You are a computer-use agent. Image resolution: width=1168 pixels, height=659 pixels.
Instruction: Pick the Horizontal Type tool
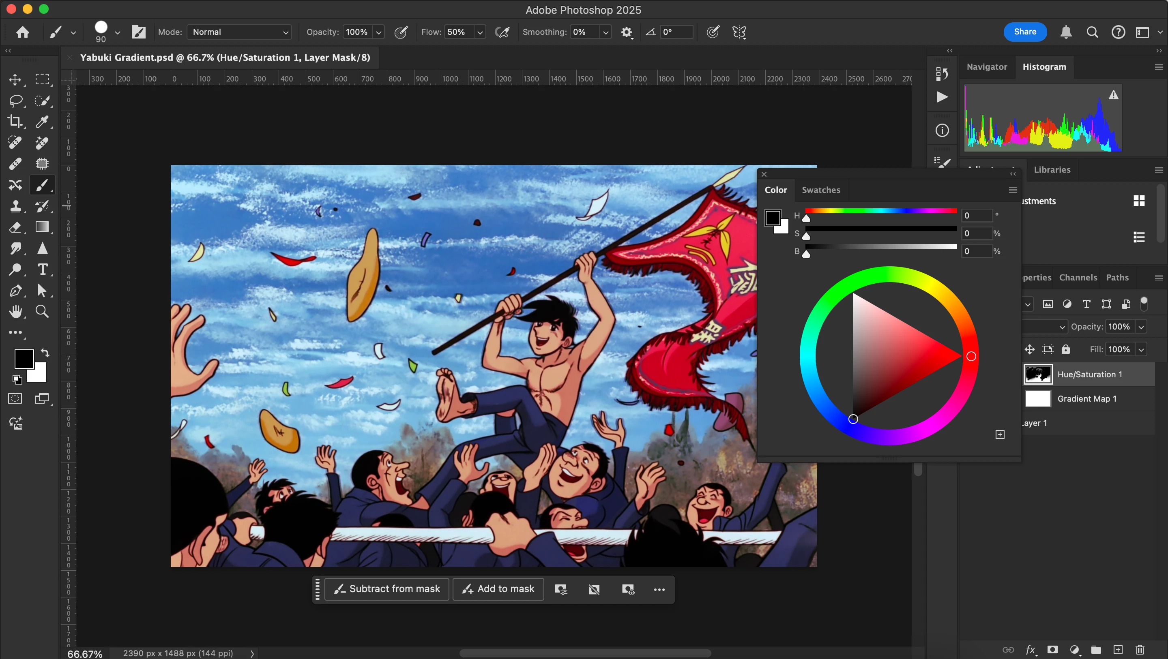[42, 270]
